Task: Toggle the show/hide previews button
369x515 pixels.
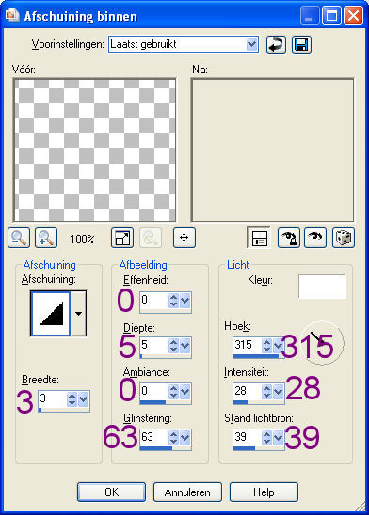Action: 259,238
